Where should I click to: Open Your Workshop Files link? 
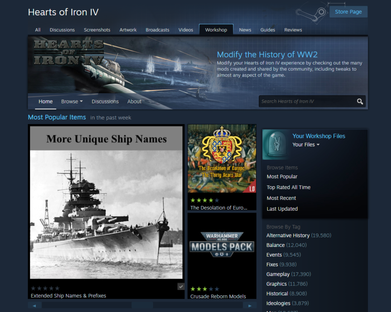(x=319, y=136)
